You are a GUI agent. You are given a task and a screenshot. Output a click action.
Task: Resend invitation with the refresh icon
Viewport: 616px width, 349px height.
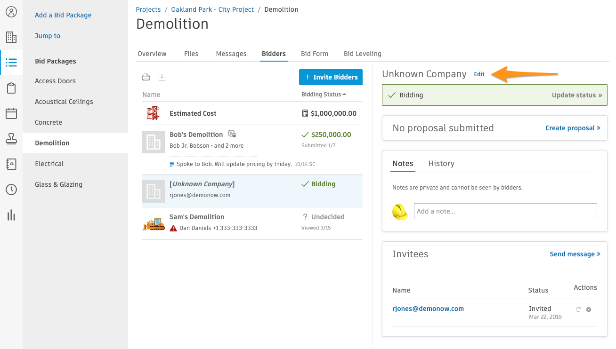(578, 309)
